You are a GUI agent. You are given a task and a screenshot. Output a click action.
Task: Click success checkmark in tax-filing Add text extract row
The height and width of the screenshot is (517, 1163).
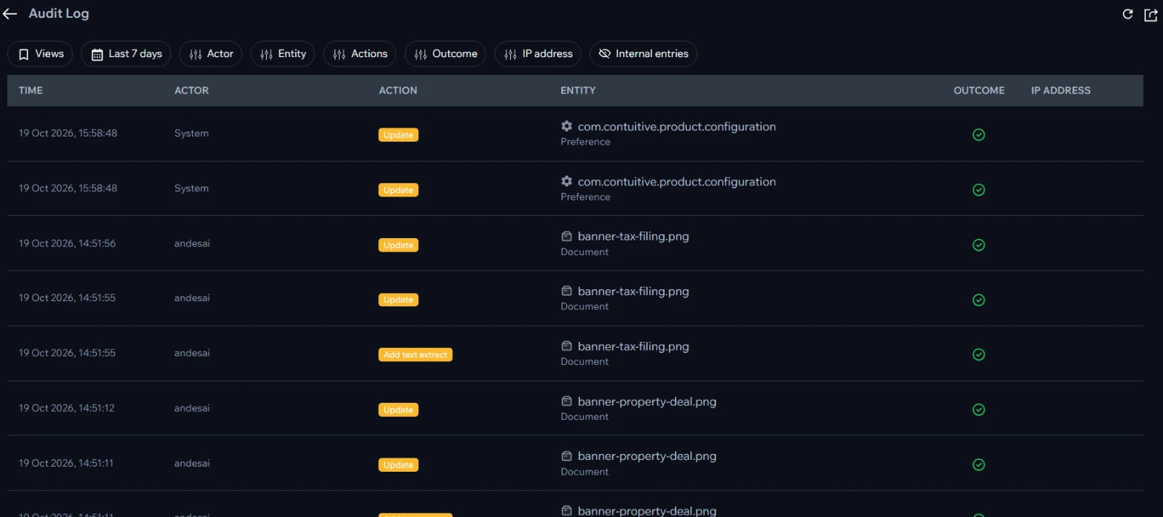[x=978, y=355]
